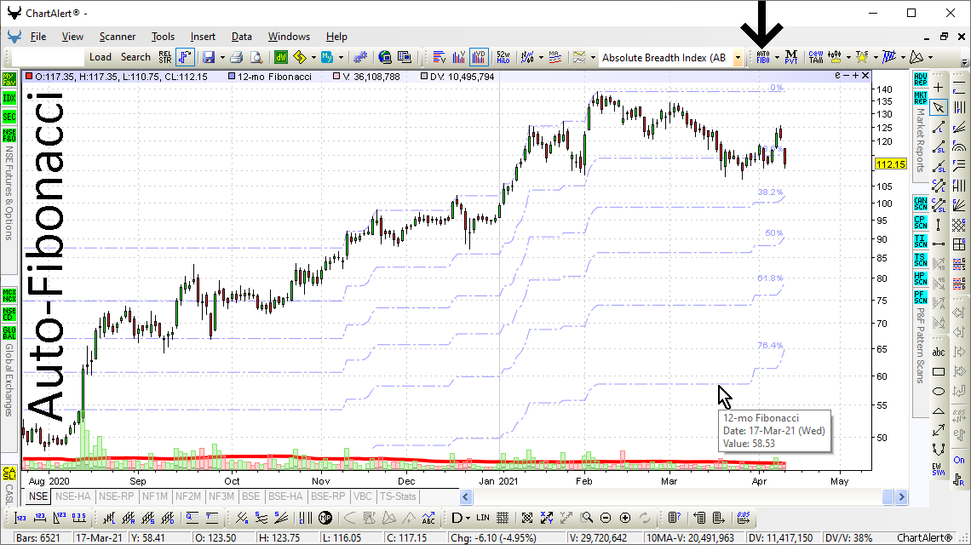This screenshot has width=971, height=545.
Task: Click the Search button
Action: pyautogui.click(x=135, y=57)
